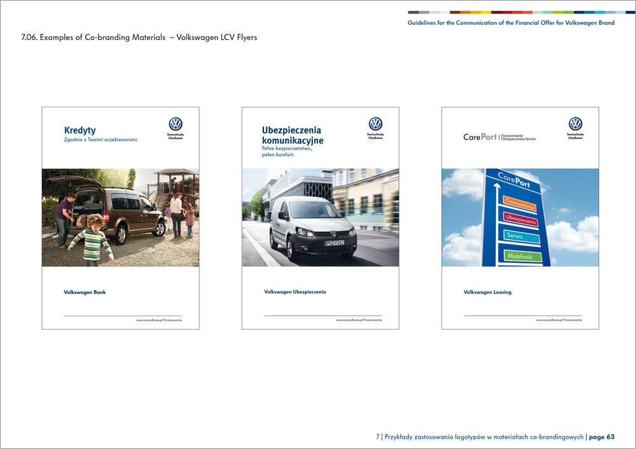
Task: Click the blue Serwis sign
Action: [522, 236]
